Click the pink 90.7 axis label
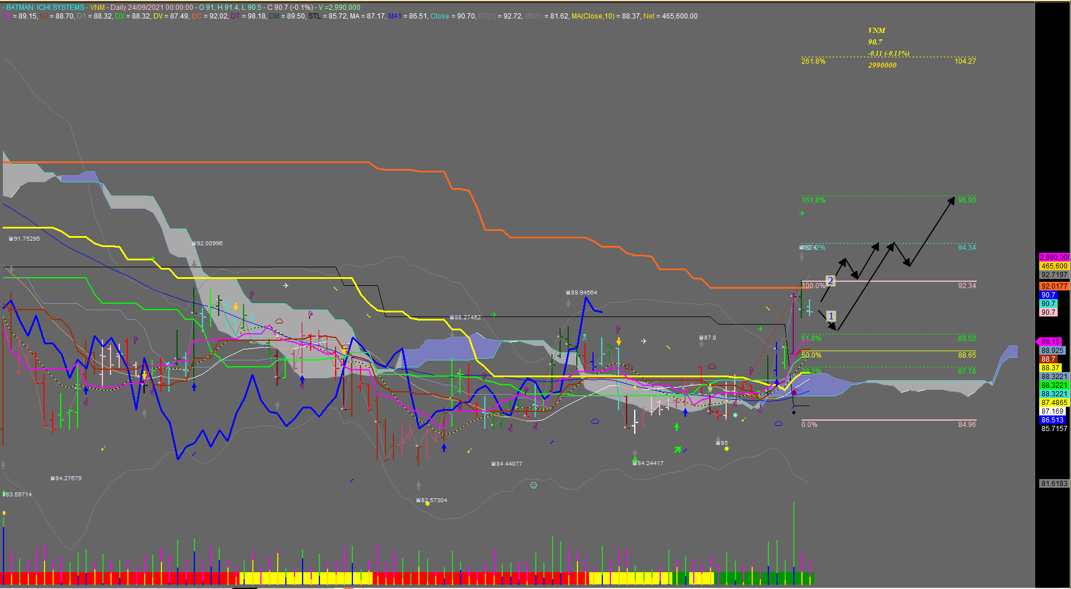The width and height of the screenshot is (1071, 589). point(1048,312)
